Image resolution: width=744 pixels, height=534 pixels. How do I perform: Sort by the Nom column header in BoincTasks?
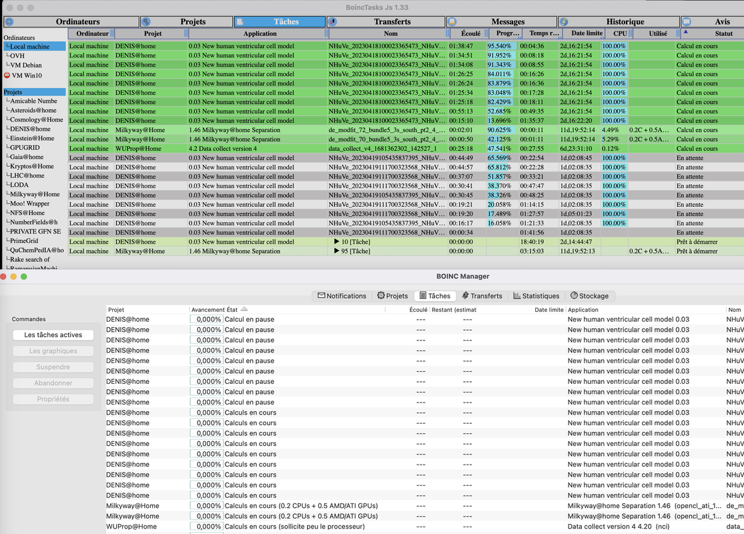point(390,33)
